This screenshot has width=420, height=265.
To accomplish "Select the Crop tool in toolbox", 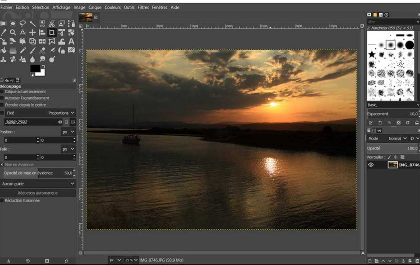I will coord(52,32).
